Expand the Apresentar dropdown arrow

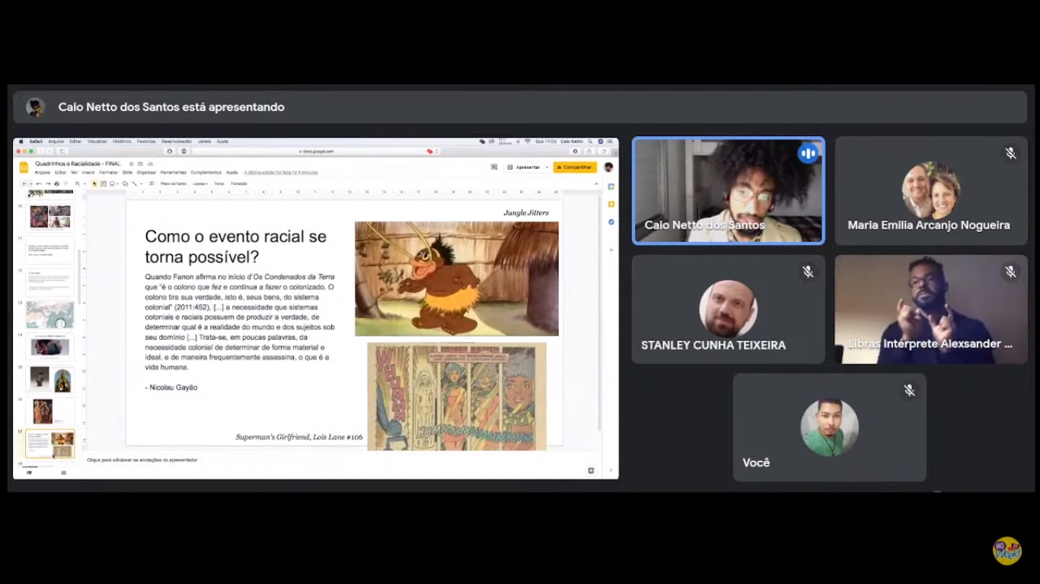(x=547, y=167)
